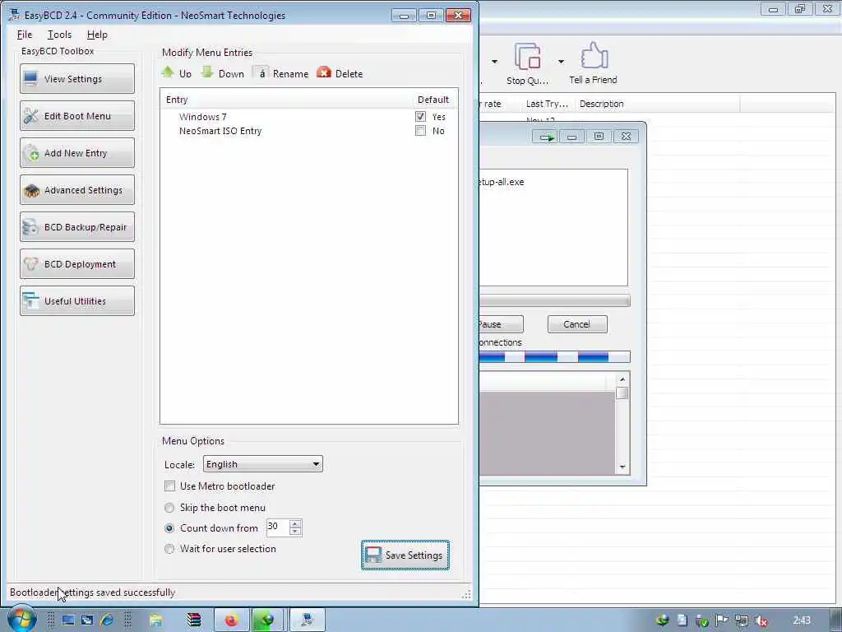Screen dimensions: 842x632
Task: Click Show Desktop icon in quick launch
Action: [67, 620]
